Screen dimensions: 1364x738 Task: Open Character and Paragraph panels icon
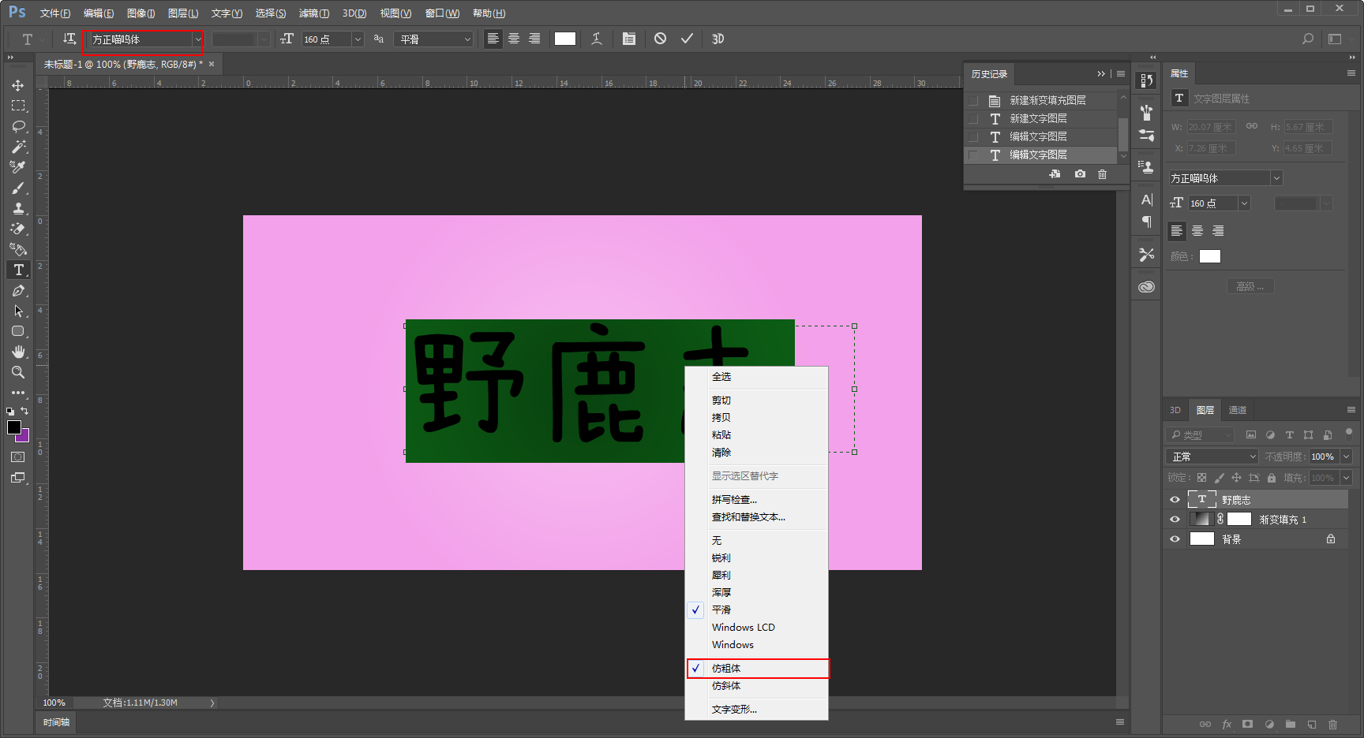[x=629, y=39]
